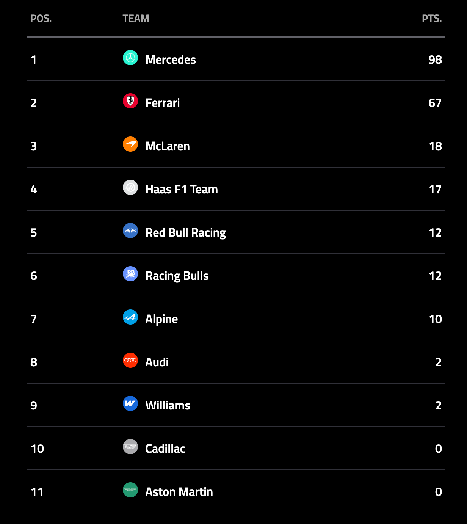
Task: Click the Racing Bulls logo icon
Action: pos(130,274)
